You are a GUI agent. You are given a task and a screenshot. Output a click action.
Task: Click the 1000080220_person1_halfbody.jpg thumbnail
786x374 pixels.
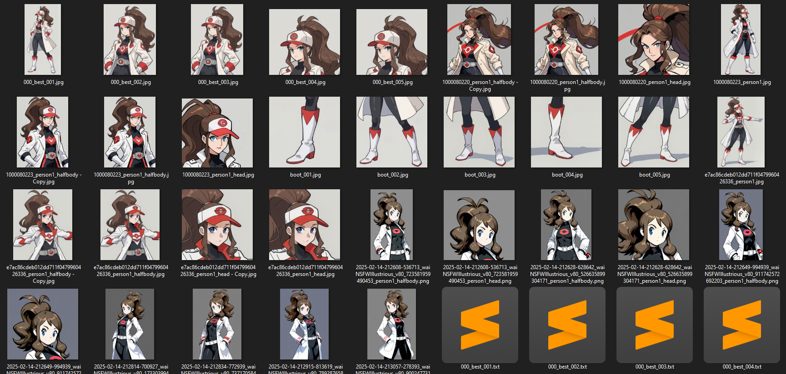[566, 39]
